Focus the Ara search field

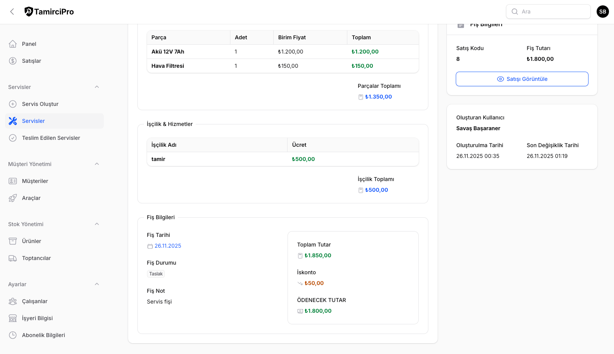point(553,12)
